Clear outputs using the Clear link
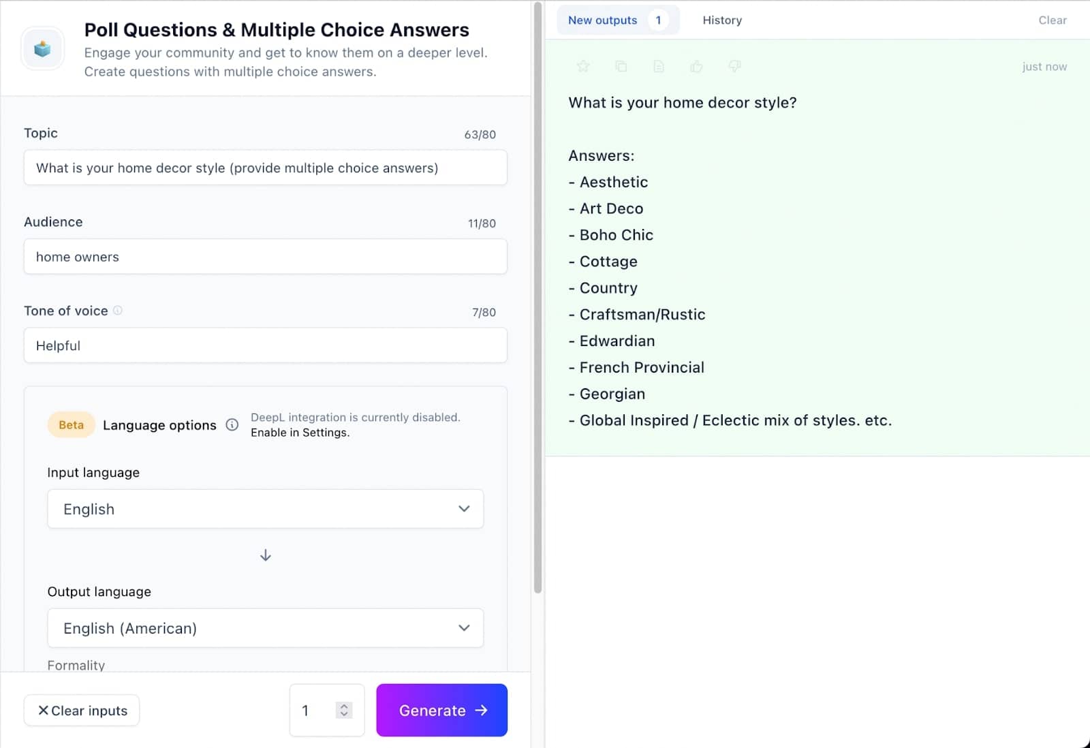The height and width of the screenshot is (748, 1090). (x=1052, y=20)
